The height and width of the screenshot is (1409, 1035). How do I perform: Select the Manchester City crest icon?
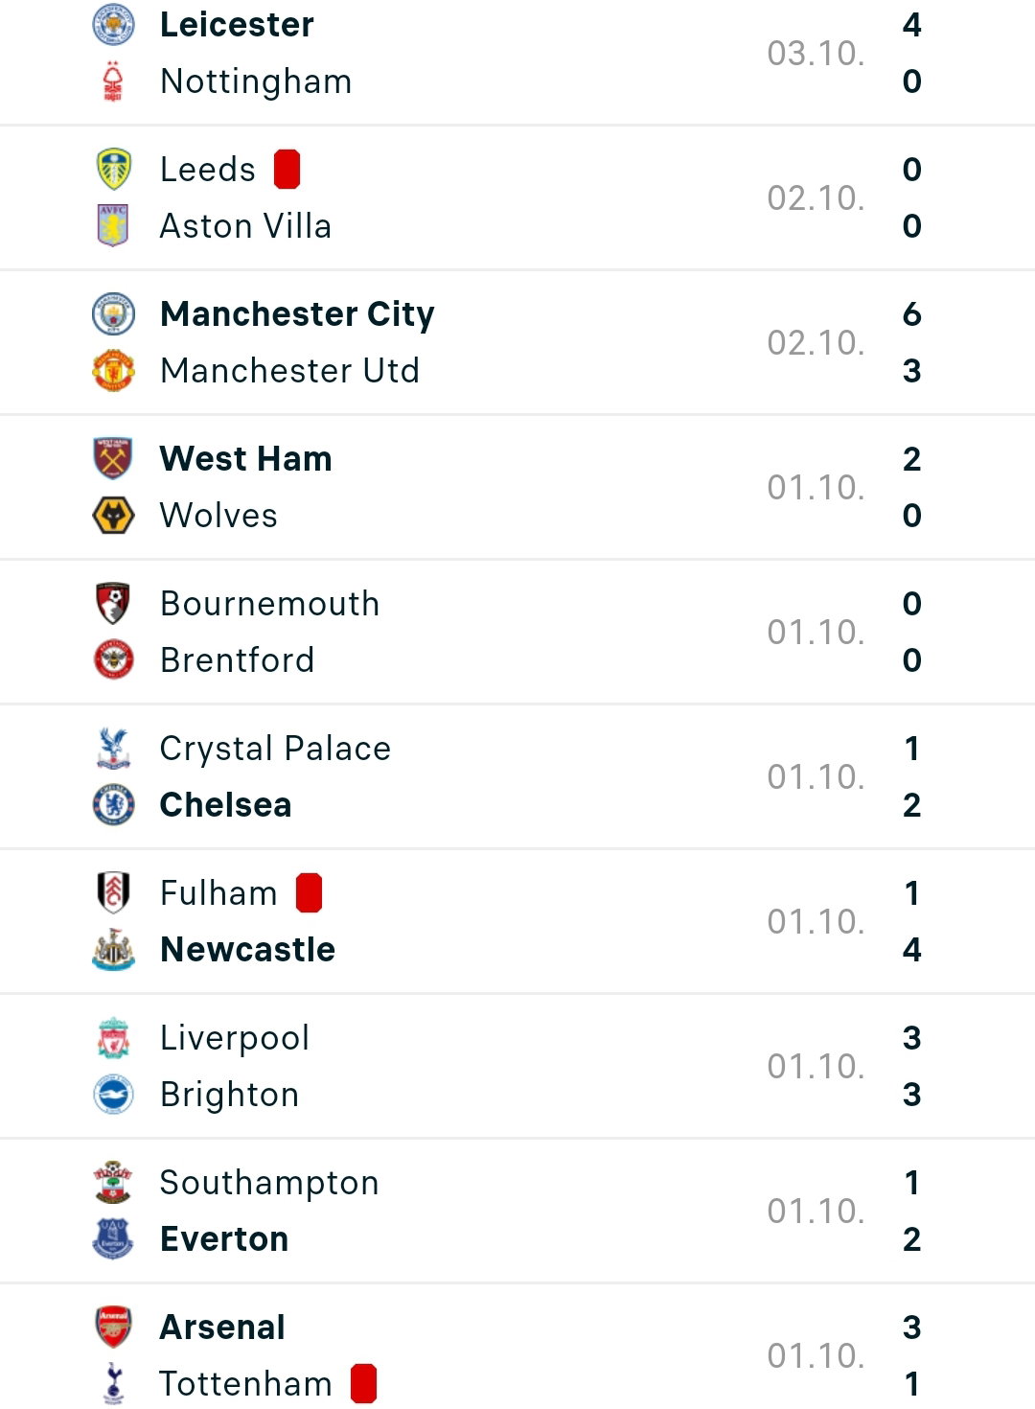(x=113, y=314)
